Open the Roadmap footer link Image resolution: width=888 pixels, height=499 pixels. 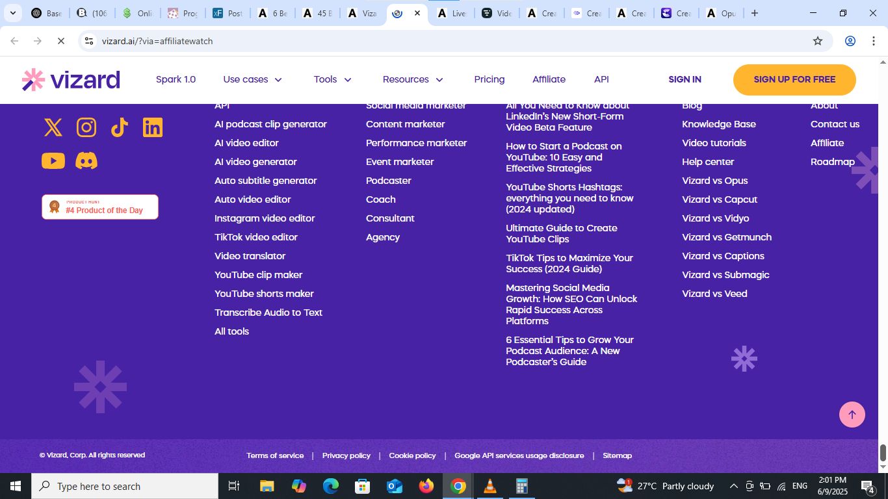832,162
